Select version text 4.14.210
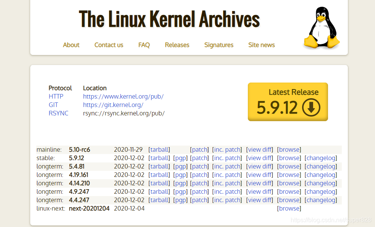 pos(79,183)
